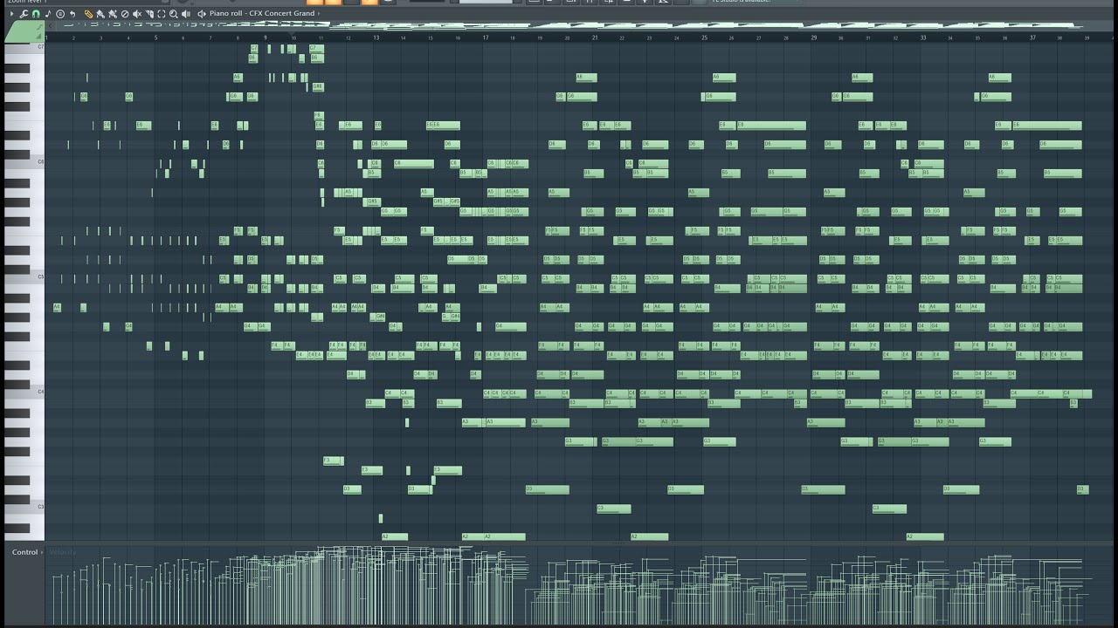Select the Paint brush tool

click(x=100, y=14)
